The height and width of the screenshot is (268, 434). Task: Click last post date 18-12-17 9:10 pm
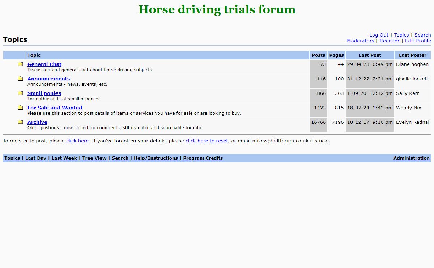coord(370,122)
